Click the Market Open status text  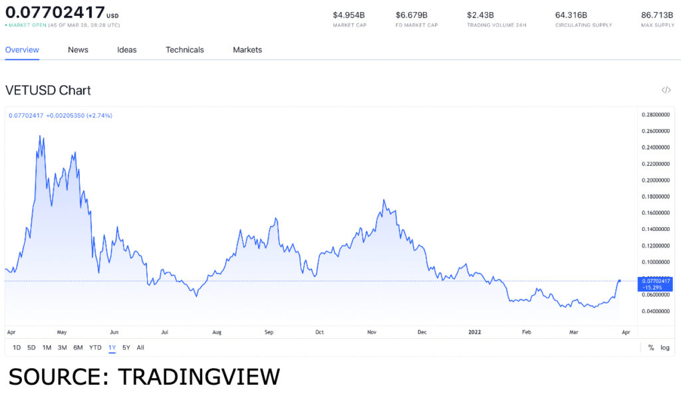(x=27, y=25)
